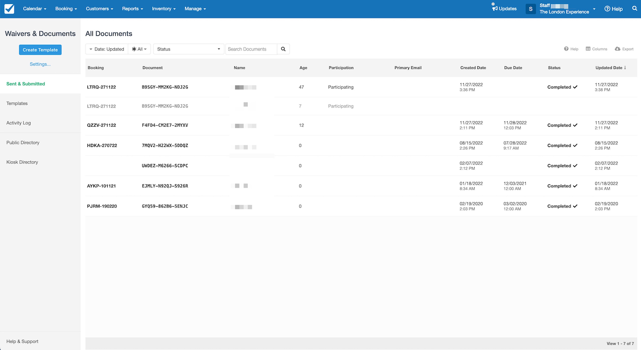This screenshot has height=350, width=641.
Task: Click the View 1 - 7 of 7 pager text
Action: coord(620,343)
